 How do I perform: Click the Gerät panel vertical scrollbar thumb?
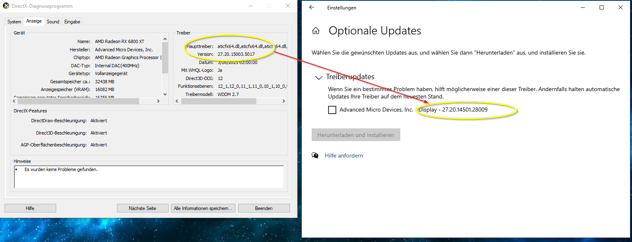pos(165,57)
